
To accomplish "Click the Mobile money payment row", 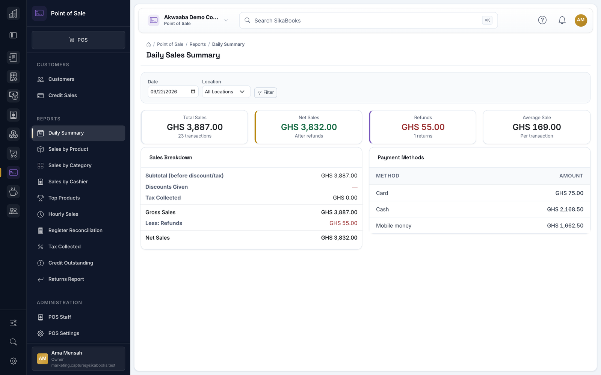I will [x=480, y=226].
